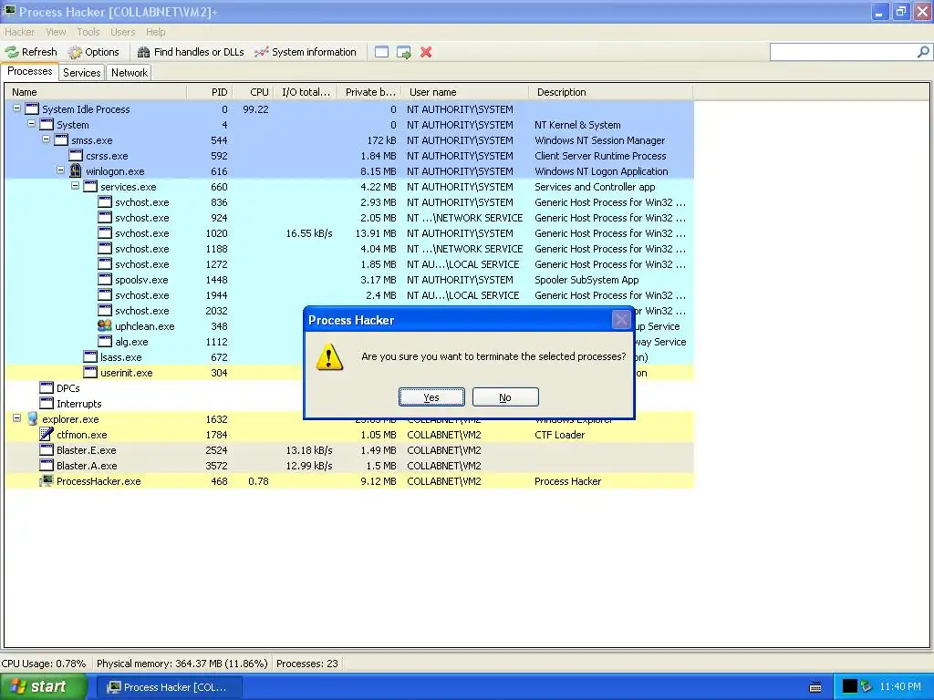Viewport: 934px width, 700px height.
Task: Switch to the Network tab
Action: coord(130,73)
